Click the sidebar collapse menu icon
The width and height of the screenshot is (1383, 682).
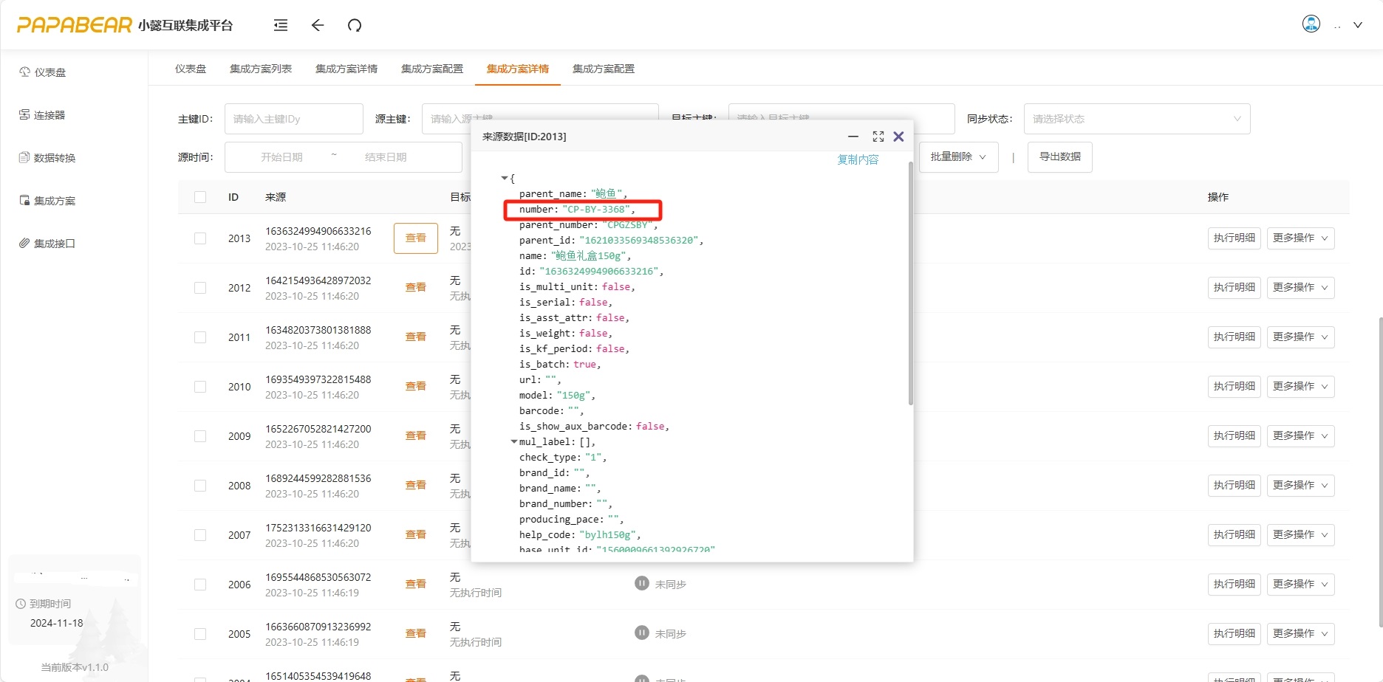tap(281, 25)
